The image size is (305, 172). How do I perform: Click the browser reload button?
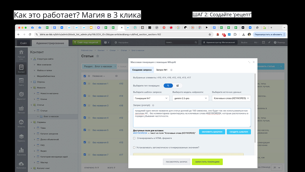pyautogui.click(x=30, y=34)
